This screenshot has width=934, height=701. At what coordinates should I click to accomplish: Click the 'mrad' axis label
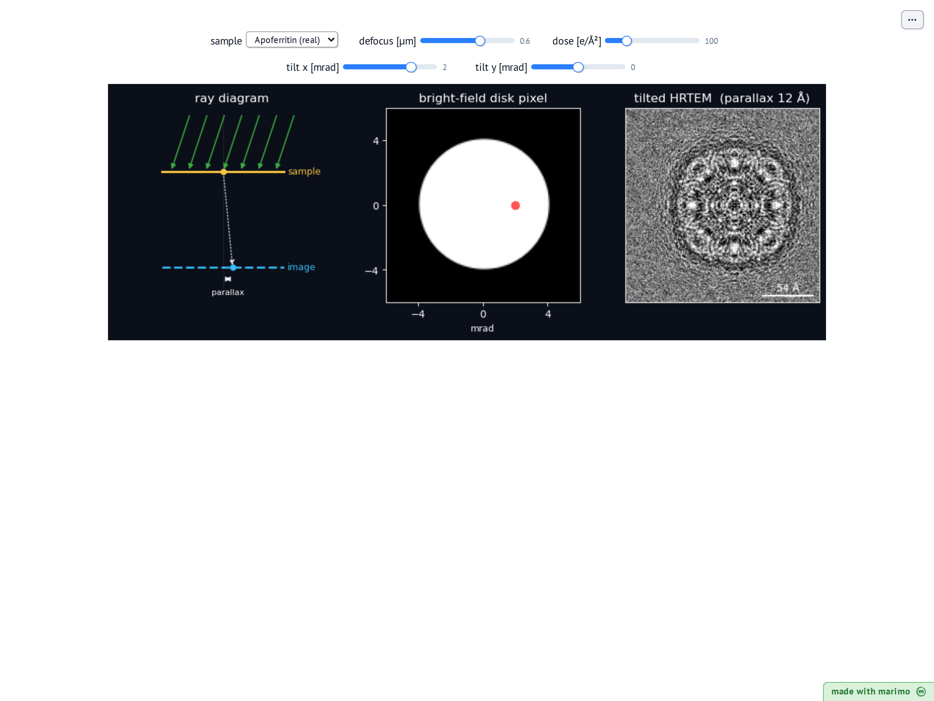tap(482, 328)
